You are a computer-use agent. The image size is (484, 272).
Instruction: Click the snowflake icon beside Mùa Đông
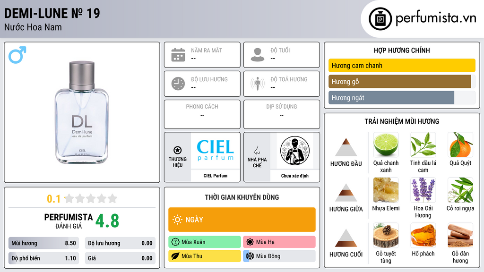pyautogui.click(x=250, y=256)
